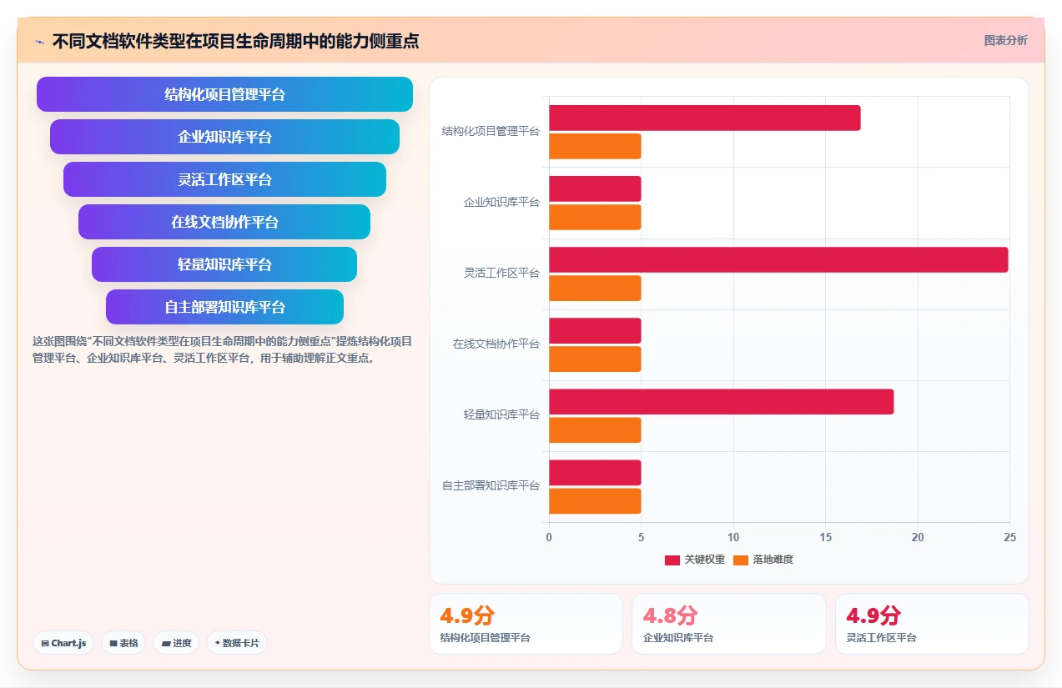The width and height of the screenshot is (1062, 688).
Task: Click the 4.8分 企业知识库平台 score card
Action: tap(728, 624)
